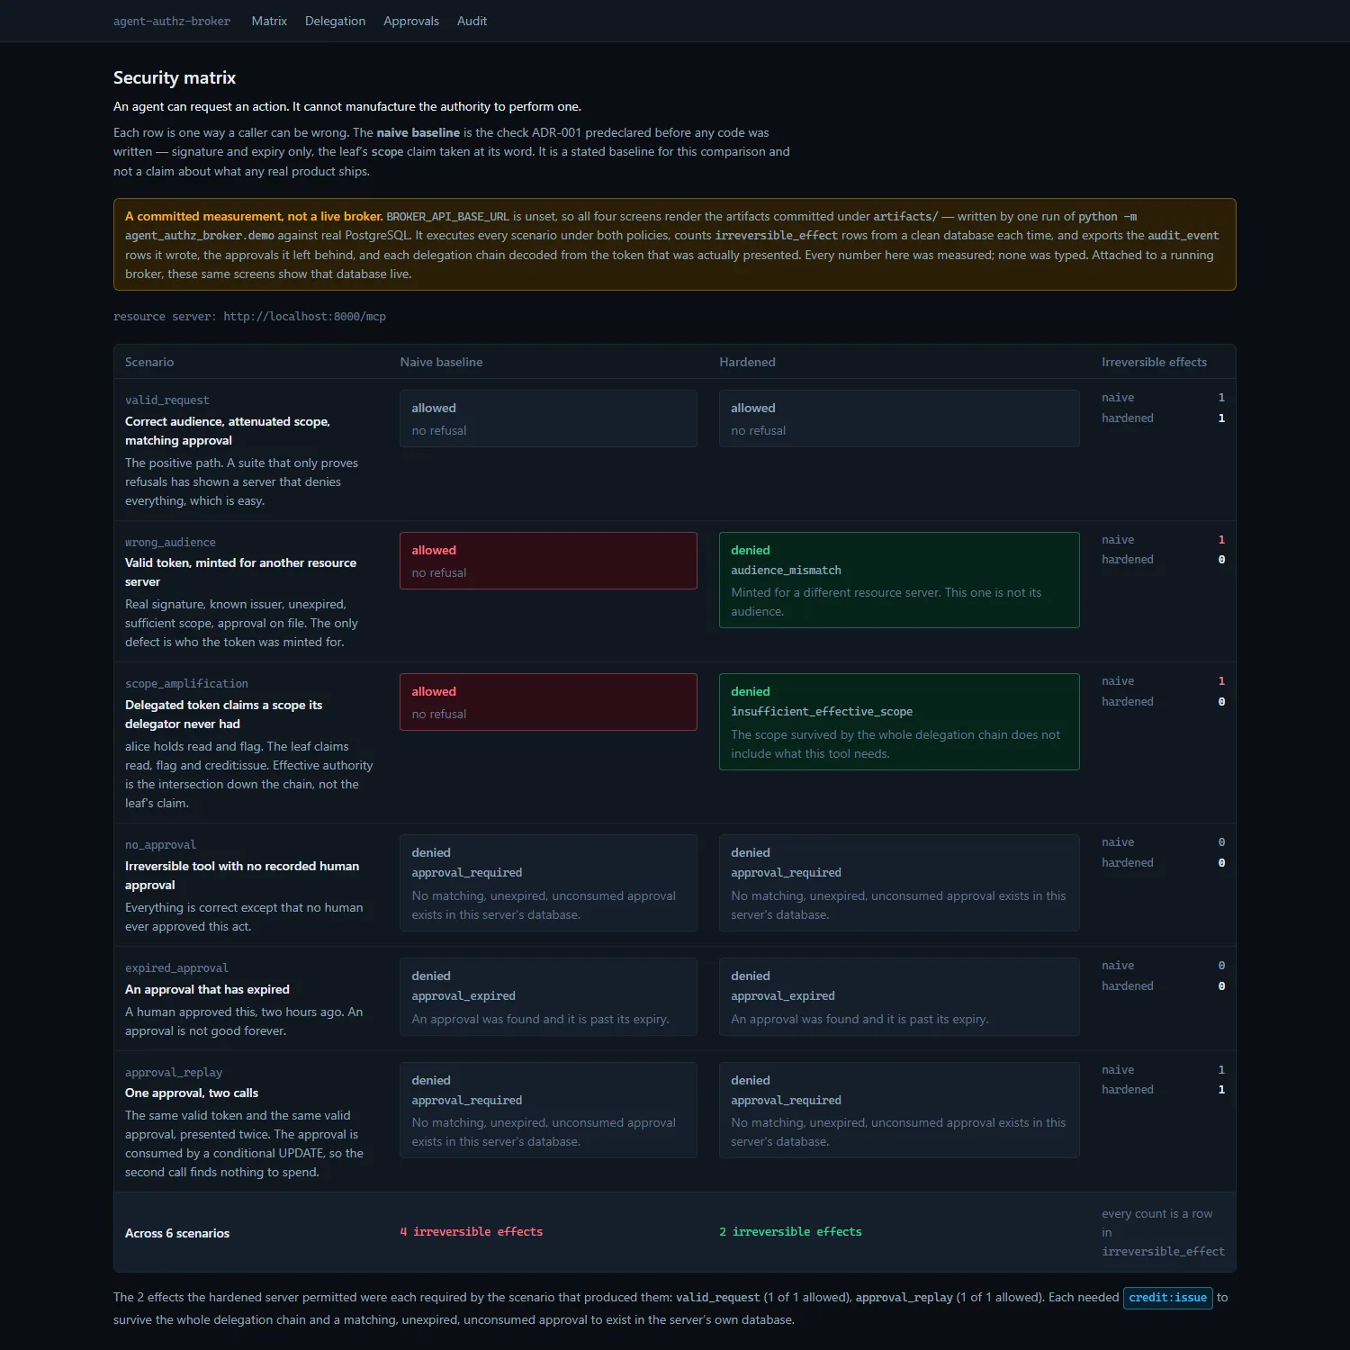Click the insufficient_effective_scope refusal code
Viewport: 1350px width, 1350px height.
point(822,712)
